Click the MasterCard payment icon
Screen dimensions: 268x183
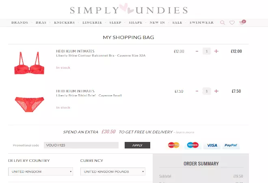pos(174,145)
